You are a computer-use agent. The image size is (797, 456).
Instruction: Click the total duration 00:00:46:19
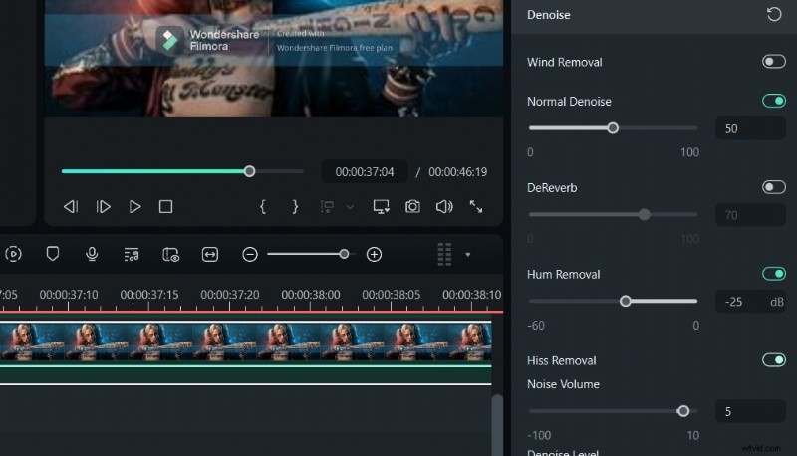[x=457, y=172]
